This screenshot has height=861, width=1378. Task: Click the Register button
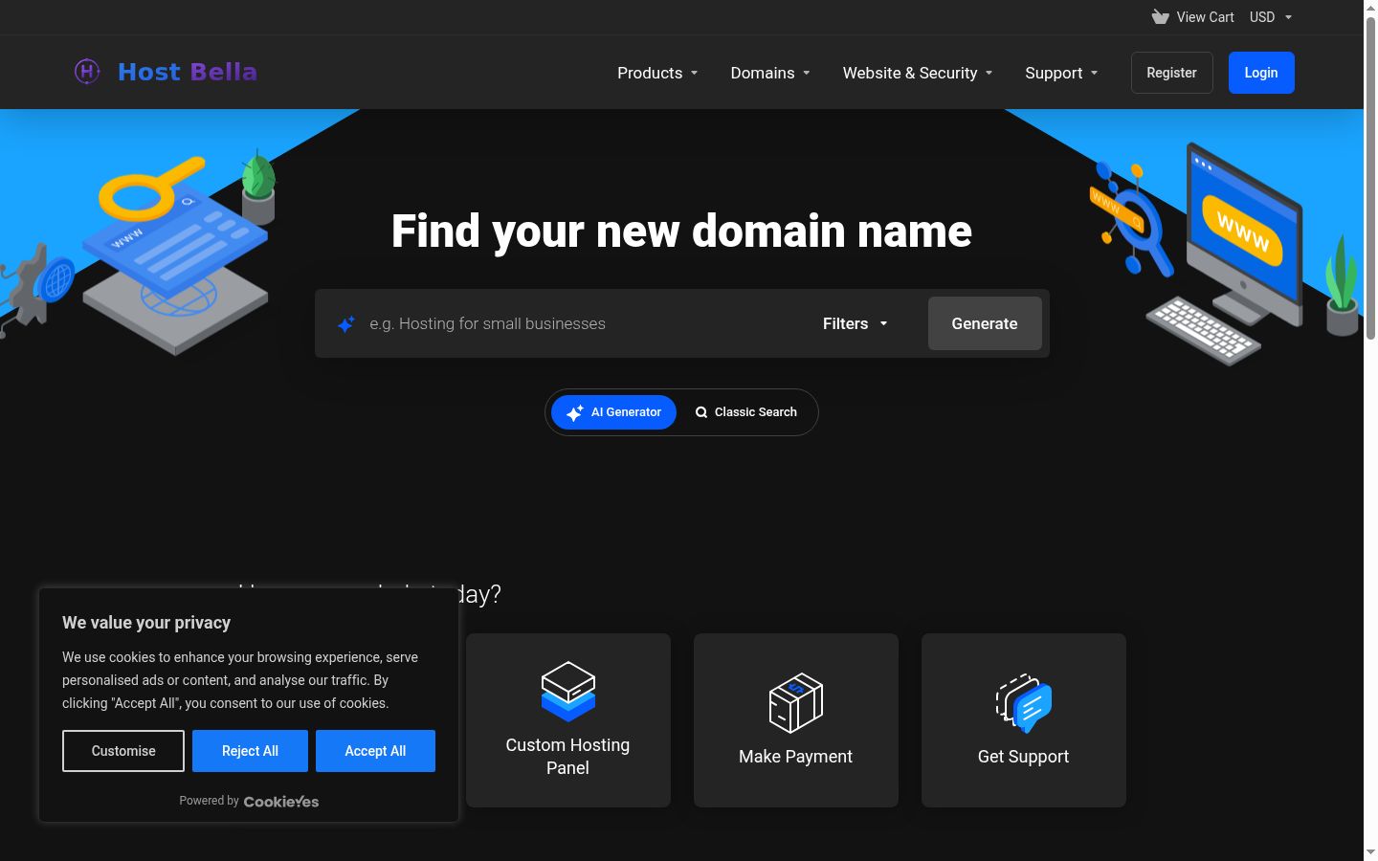(1172, 73)
